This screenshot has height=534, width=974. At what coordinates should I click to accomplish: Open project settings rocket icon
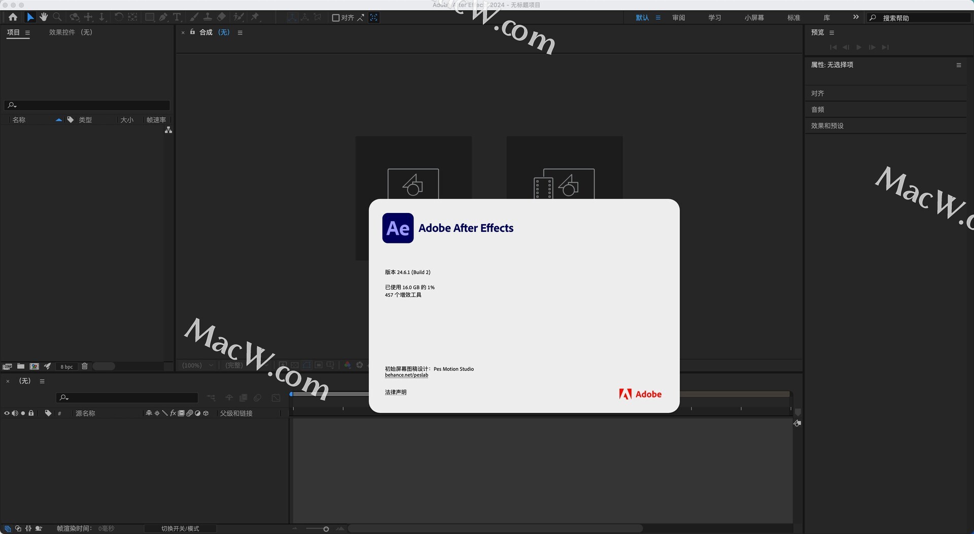(x=48, y=366)
